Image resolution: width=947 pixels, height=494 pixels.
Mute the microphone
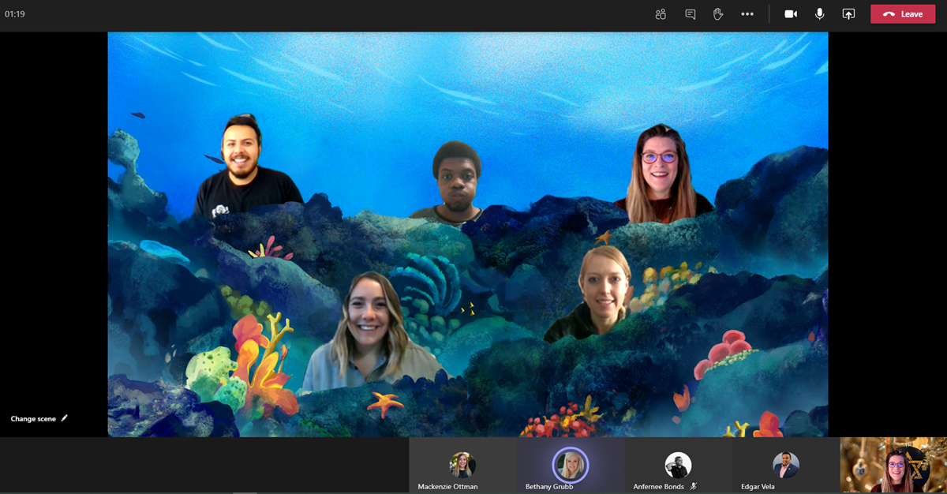pyautogui.click(x=820, y=14)
